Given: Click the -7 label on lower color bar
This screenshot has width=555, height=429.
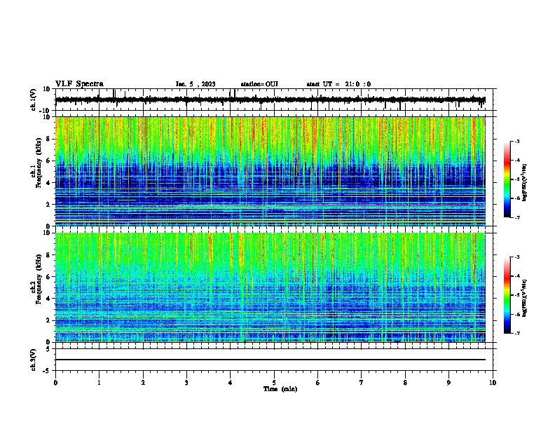Looking at the screenshot, I should (x=517, y=333).
